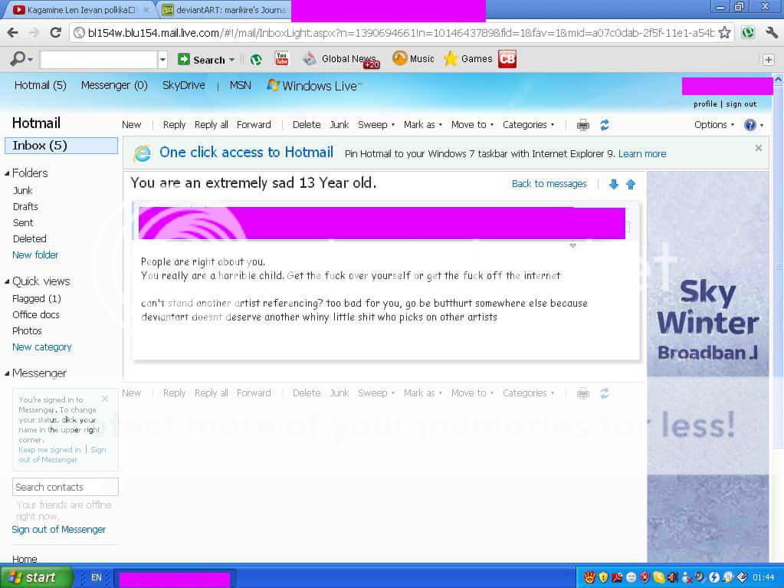Click the Search contacts field
Viewport: 784px width, 588px height.
[x=65, y=487]
